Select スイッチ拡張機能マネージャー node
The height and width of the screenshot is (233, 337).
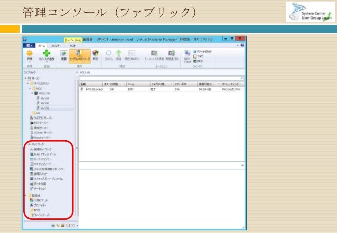pos(48,169)
